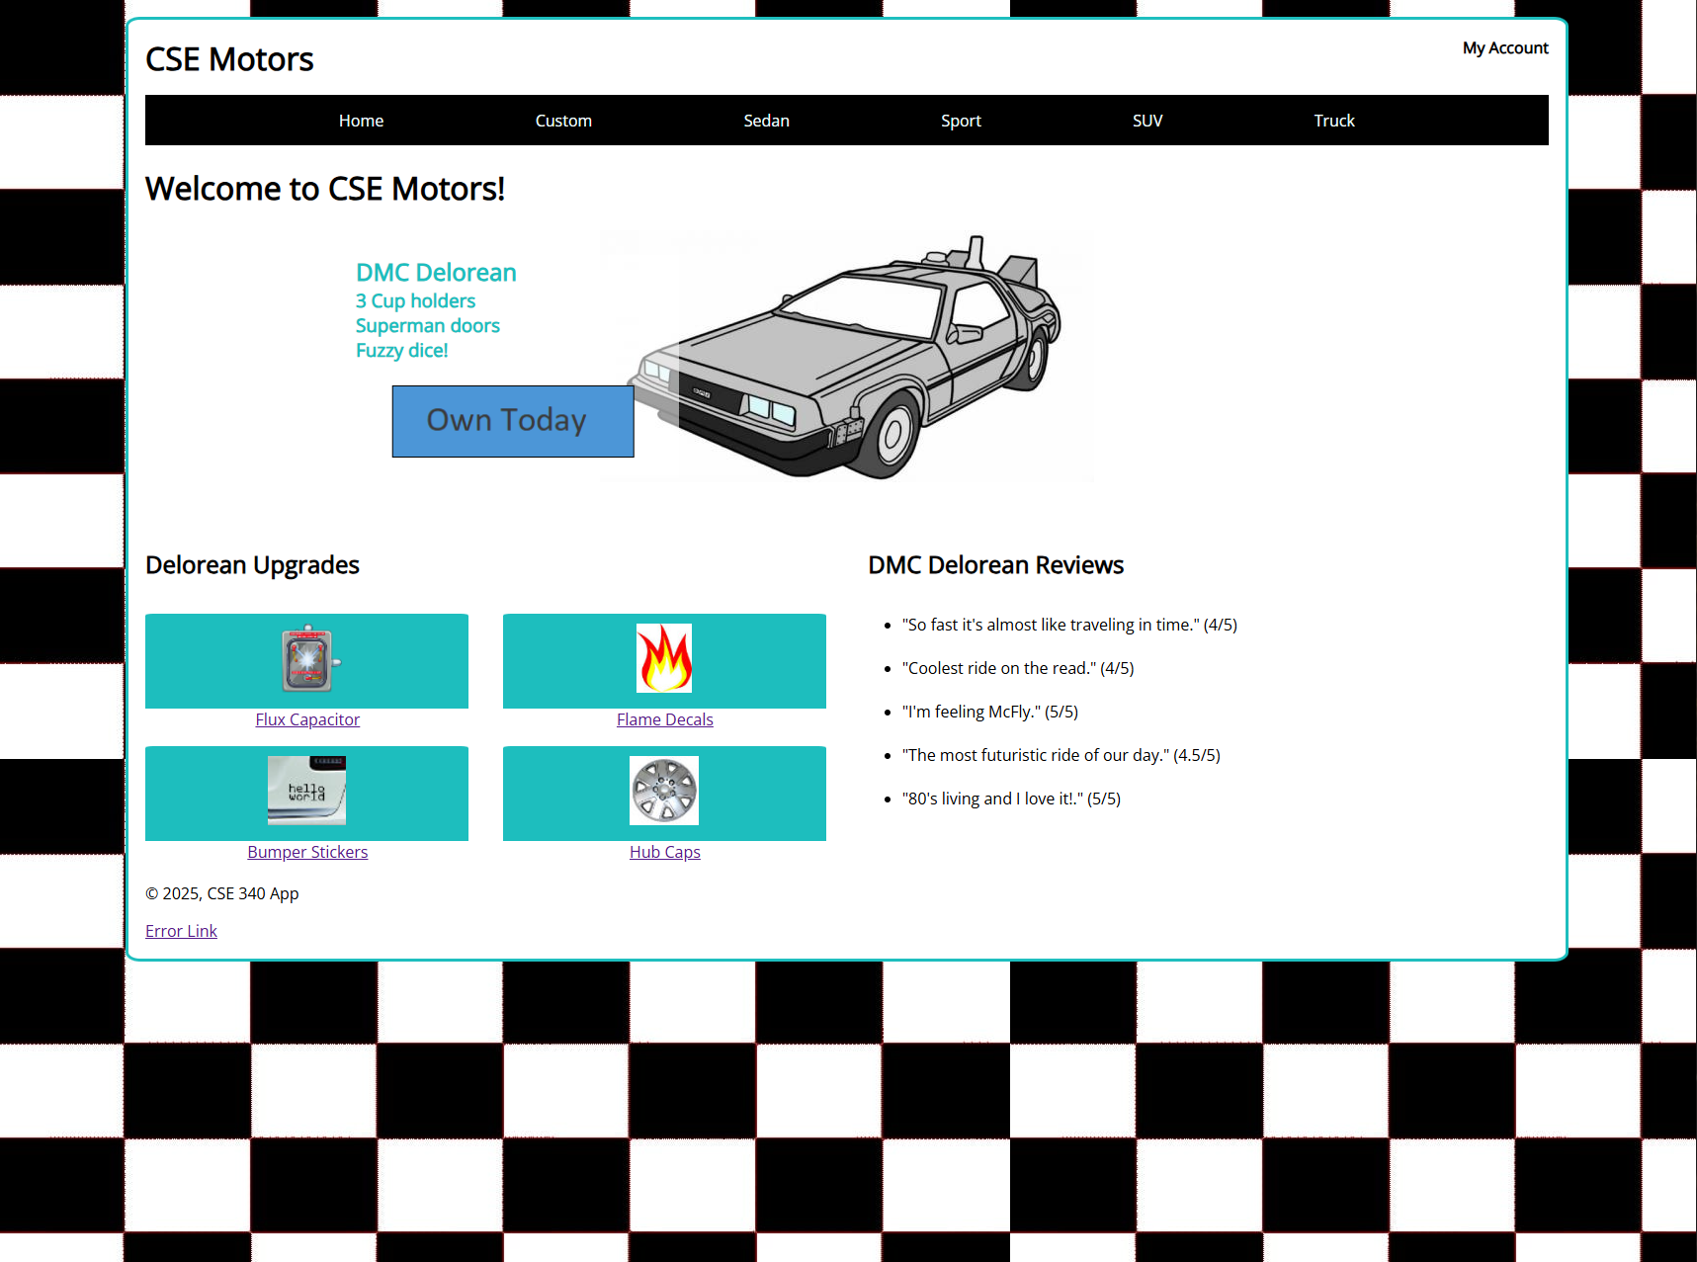
Task: Click the "3 Cup holders" feature text
Action: coord(415,300)
